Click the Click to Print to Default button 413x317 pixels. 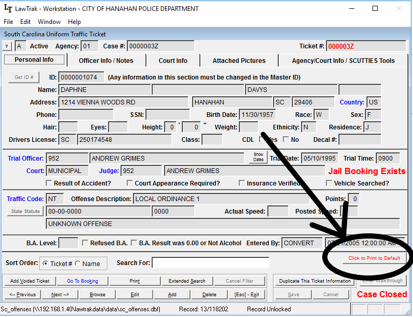(x=374, y=258)
